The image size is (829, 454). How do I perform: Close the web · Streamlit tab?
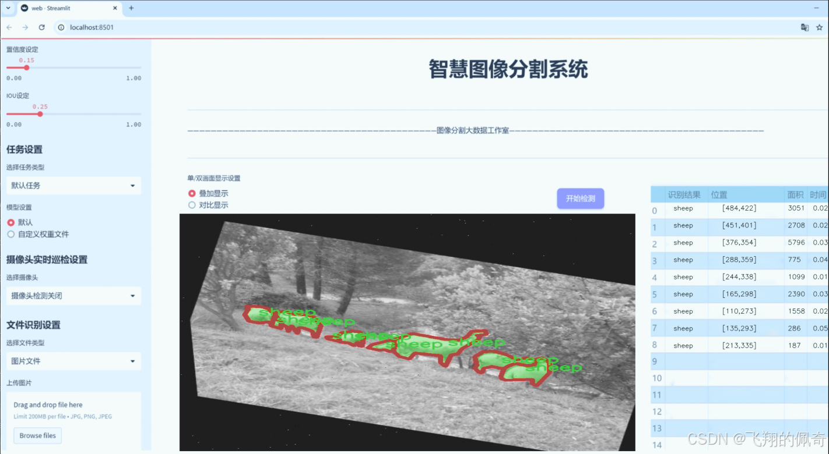tap(114, 8)
